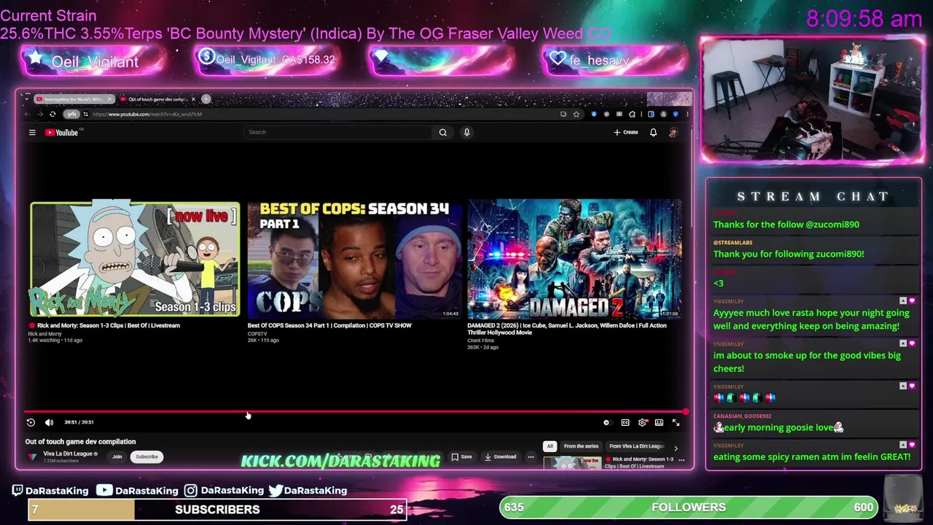Go forward in the browser
The height and width of the screenshot is (525, 933).
(x=40, y=114)
